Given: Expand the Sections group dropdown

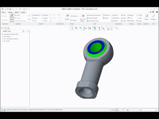Looking at the screenshot, I should click(x=146, y=24).
